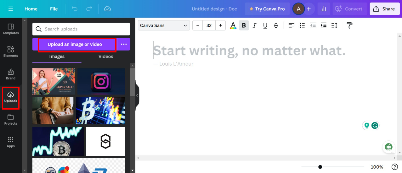Edit the Untitled design - Doc title
402x173 pixels.
[x=214, y=9]
